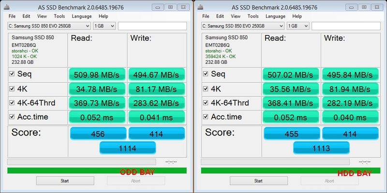Open Tools menu in the right window
This screenshot has height=193, width=387.
[x=253, y=16]
